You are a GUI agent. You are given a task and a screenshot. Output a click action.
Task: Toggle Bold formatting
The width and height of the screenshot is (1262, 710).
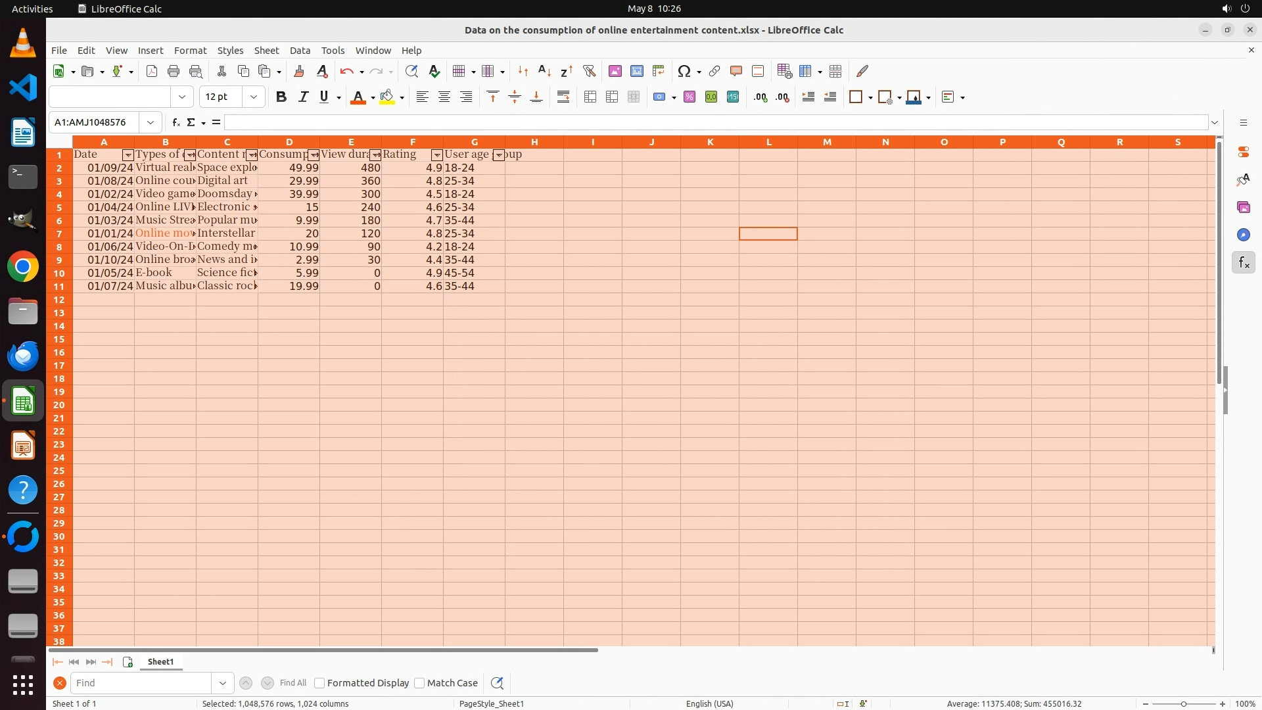pyautogui.click(x=281, y=97)
